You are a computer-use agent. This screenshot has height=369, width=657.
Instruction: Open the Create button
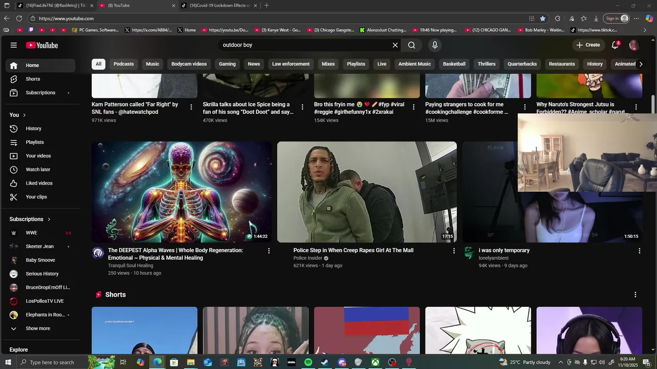(x=588, y=45)
